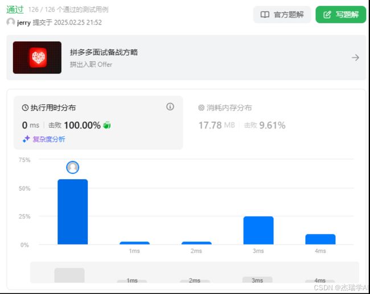Click the 3ms segment in the mini range slider
This screenshot has height=294, width=370.
257,280
